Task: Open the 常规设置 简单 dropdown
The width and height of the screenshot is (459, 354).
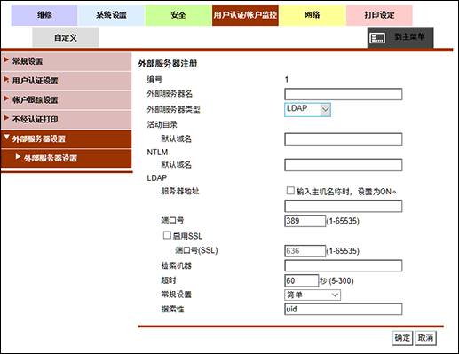Action: pos(313,295)
